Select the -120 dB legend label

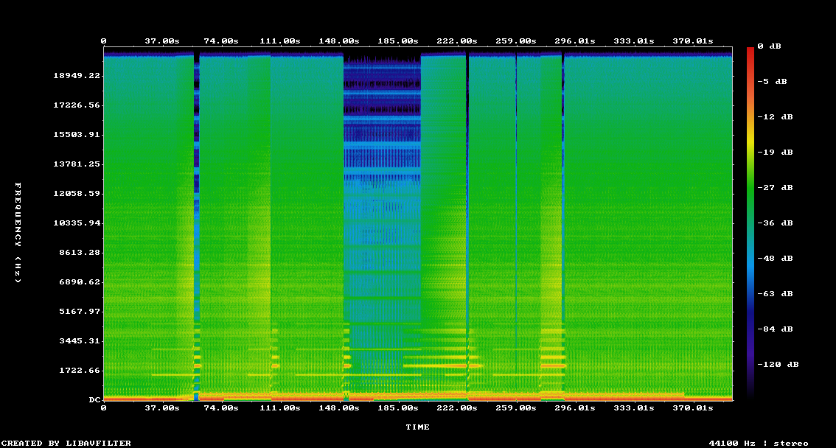[777, 364]
